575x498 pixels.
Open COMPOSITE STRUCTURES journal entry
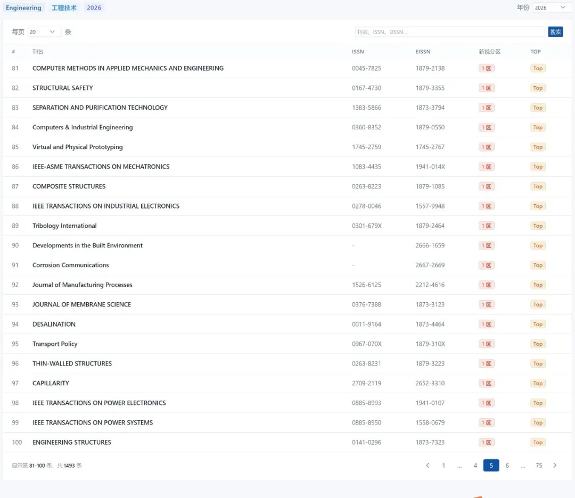tap(69, 186)
